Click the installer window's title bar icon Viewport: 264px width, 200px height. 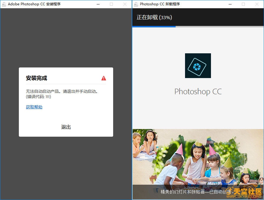click(4, 4)
